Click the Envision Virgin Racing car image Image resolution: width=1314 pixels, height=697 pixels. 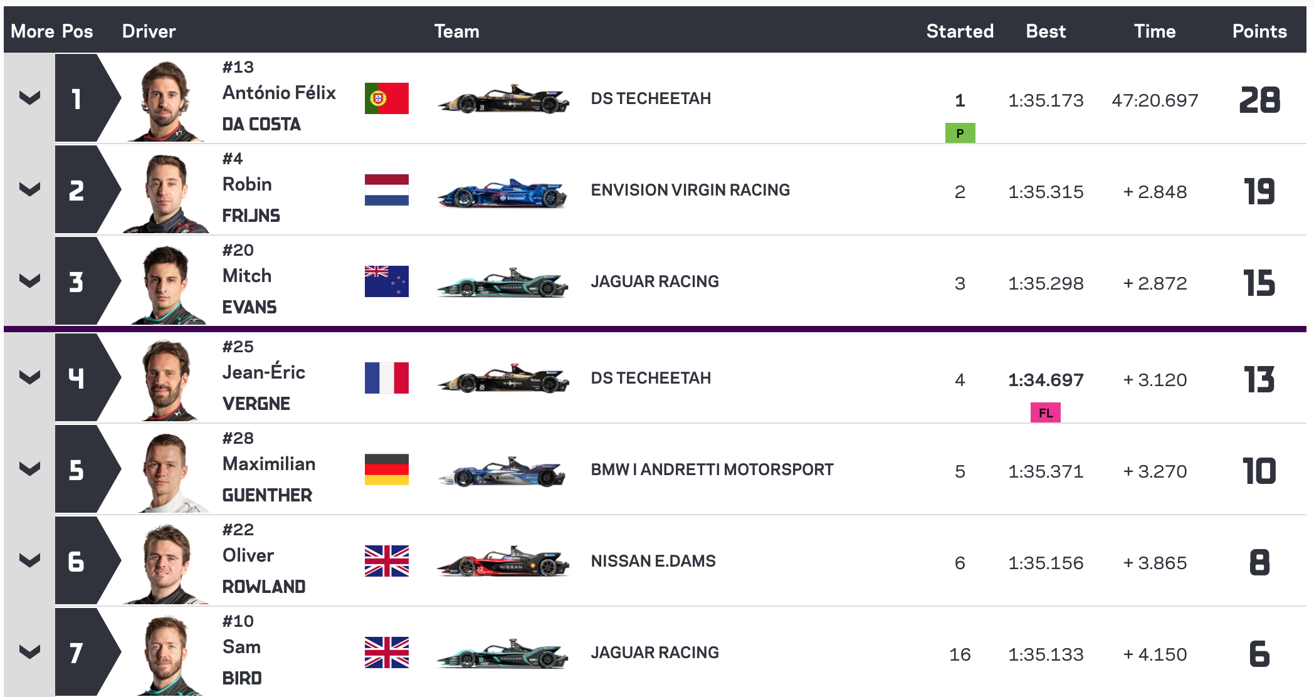pos(502,193)
